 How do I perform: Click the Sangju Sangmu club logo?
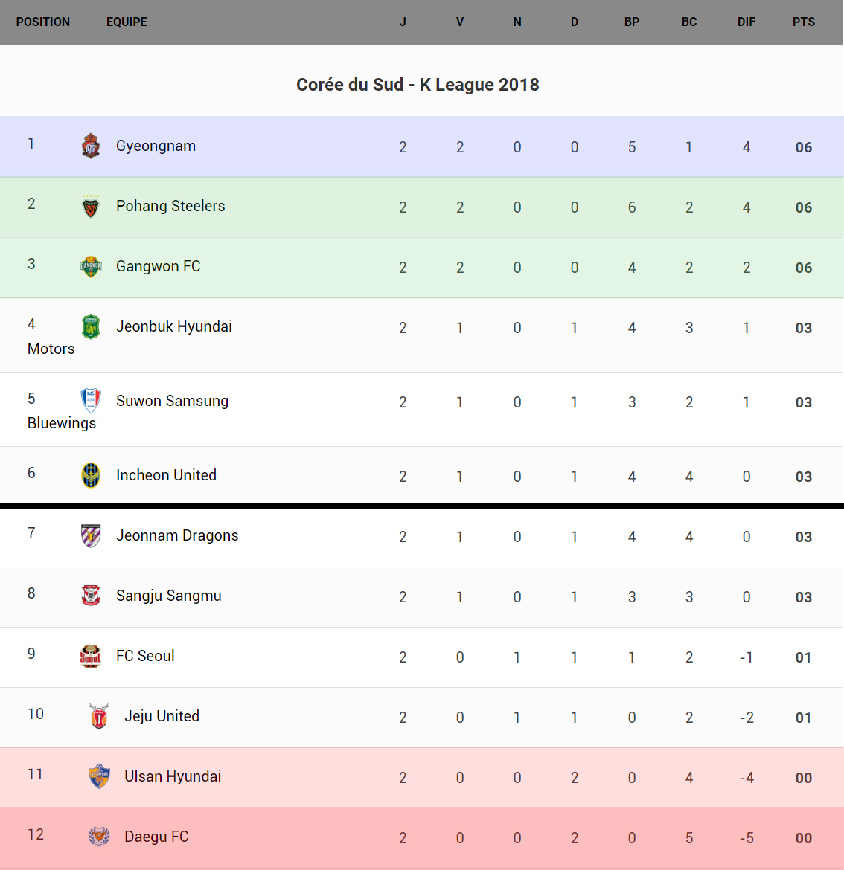91,596
